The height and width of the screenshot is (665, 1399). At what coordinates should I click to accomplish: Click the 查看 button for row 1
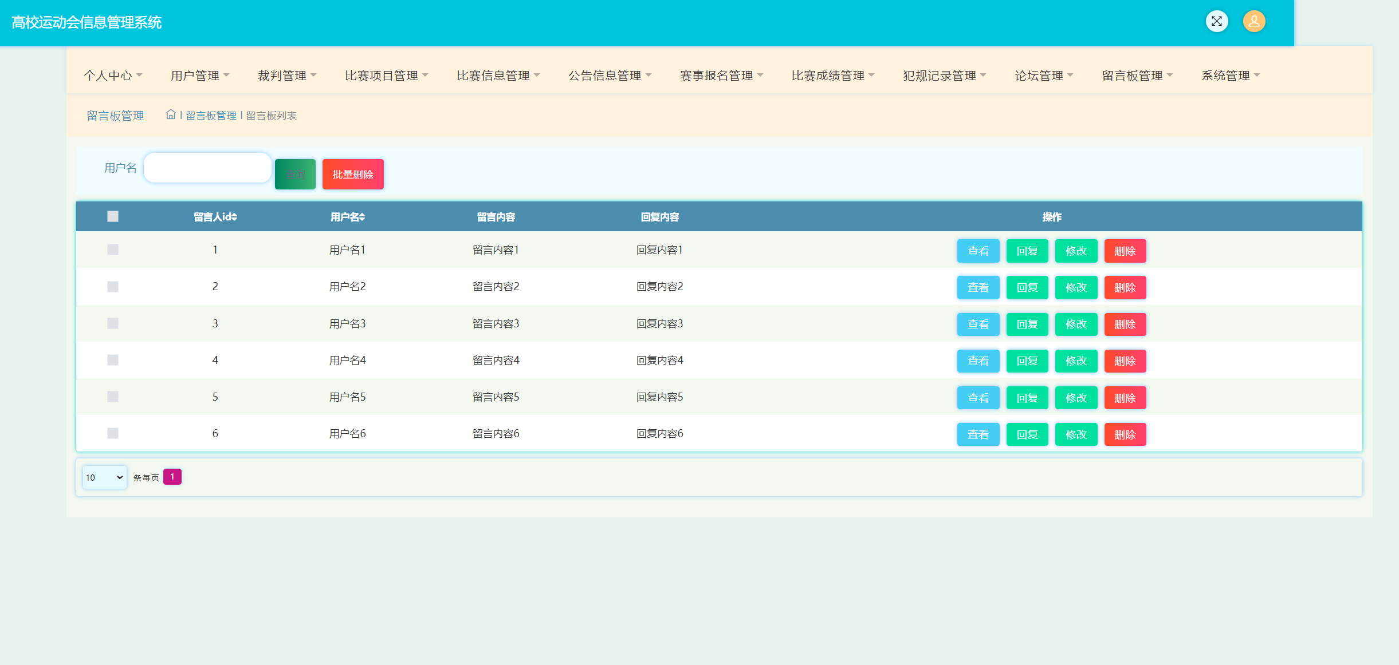tap(978, 251)
